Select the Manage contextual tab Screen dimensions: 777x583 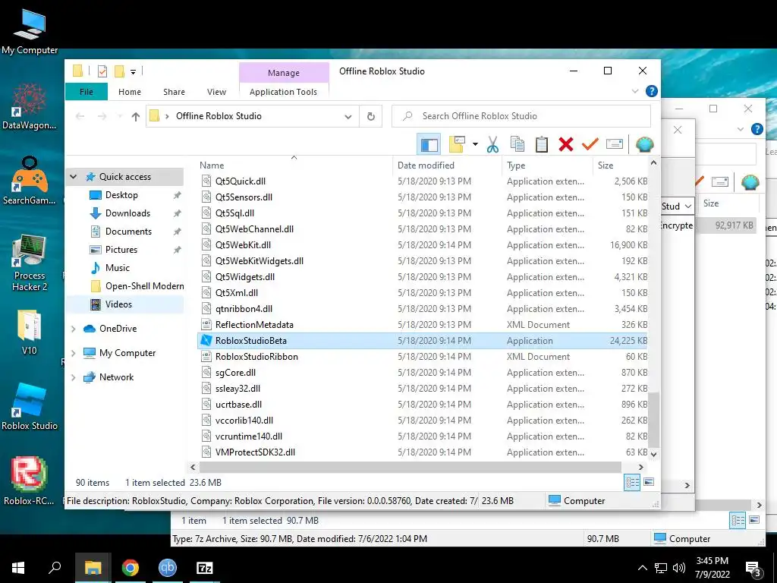pyautogui.click(x=284, y=73)
